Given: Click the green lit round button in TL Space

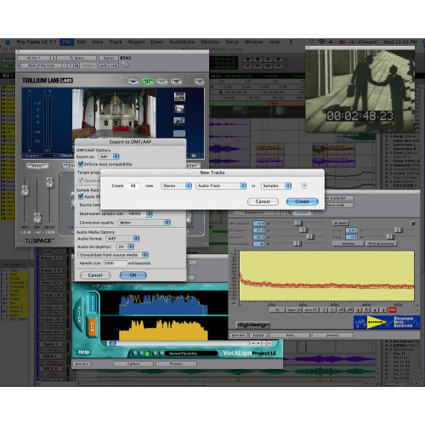Looking at the screenshot, I should [147, 82].
